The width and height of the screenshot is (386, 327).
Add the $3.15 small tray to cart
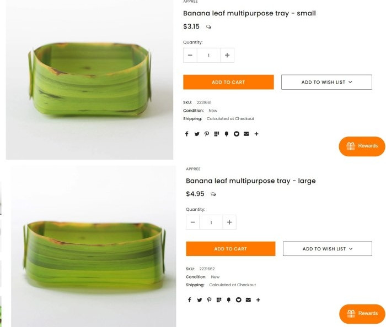click(x=228, y=82)
